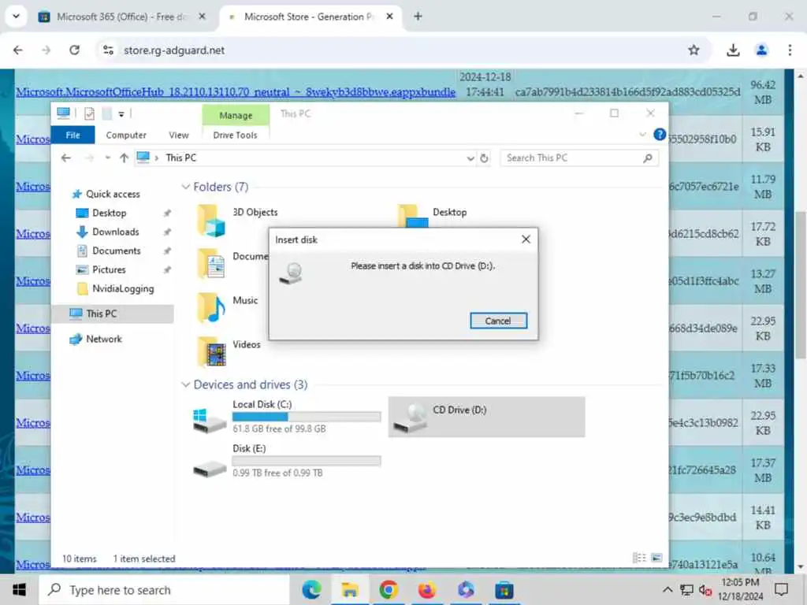Click Chrome back arrow
807x605 pixels.
click(x=18, y=50)
